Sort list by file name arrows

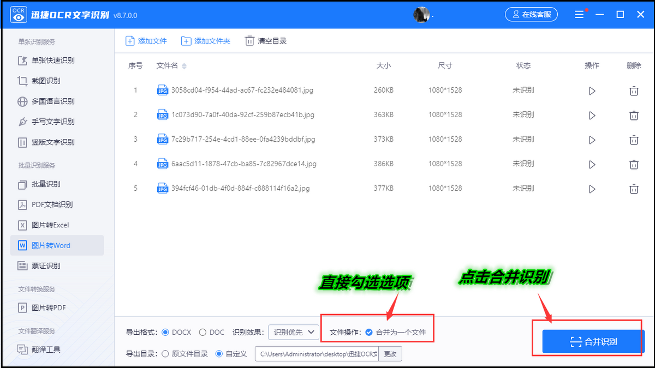pyautogui.click(x=184, y=66)
